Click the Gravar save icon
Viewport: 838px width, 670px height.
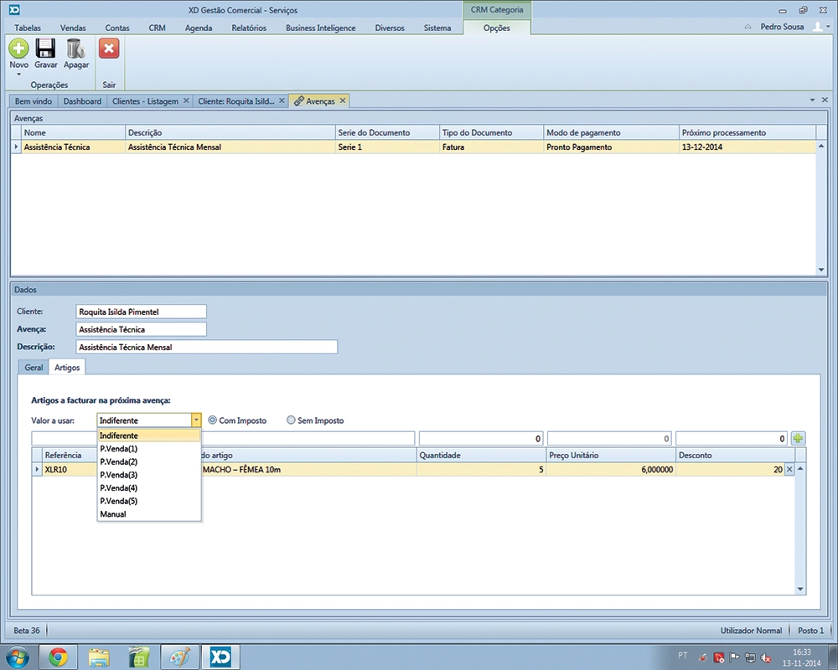click(45, 48)
